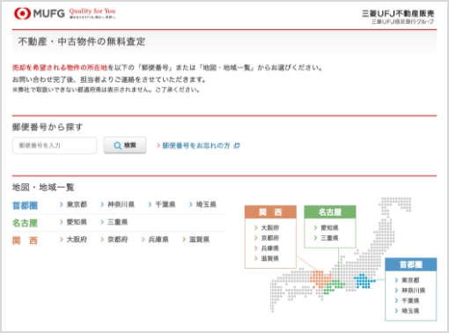Click 滋賀県 in the map's 関西 box
The image size is (449, 333).
[x=270, y=258]
